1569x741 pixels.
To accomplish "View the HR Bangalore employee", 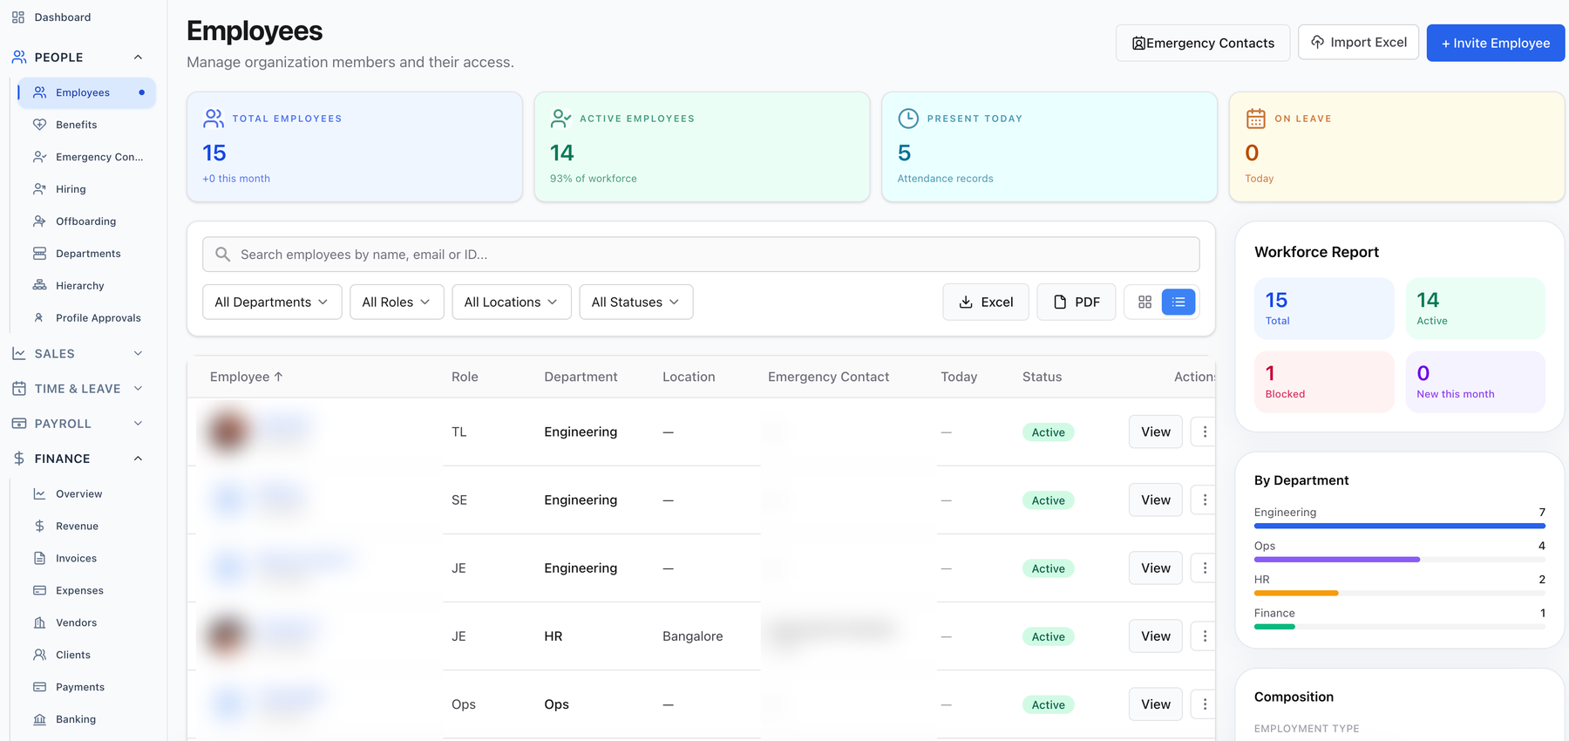I will point(1156,636).
